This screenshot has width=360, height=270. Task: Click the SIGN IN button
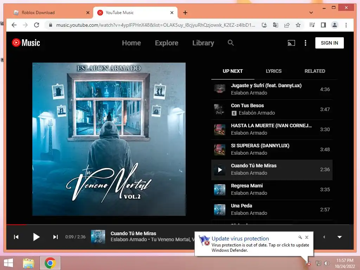[329, 43]
